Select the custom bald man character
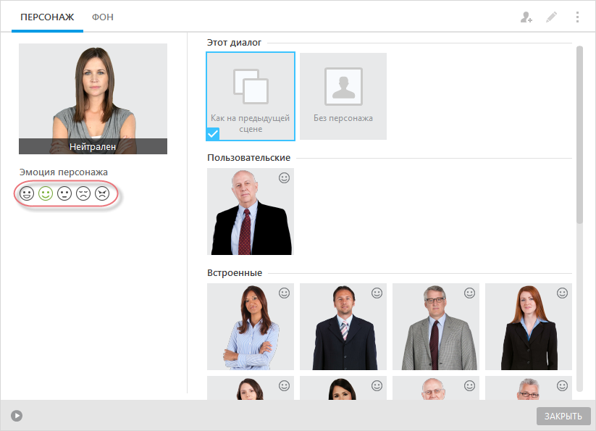 pyautogui.click(x=251, y=212)
